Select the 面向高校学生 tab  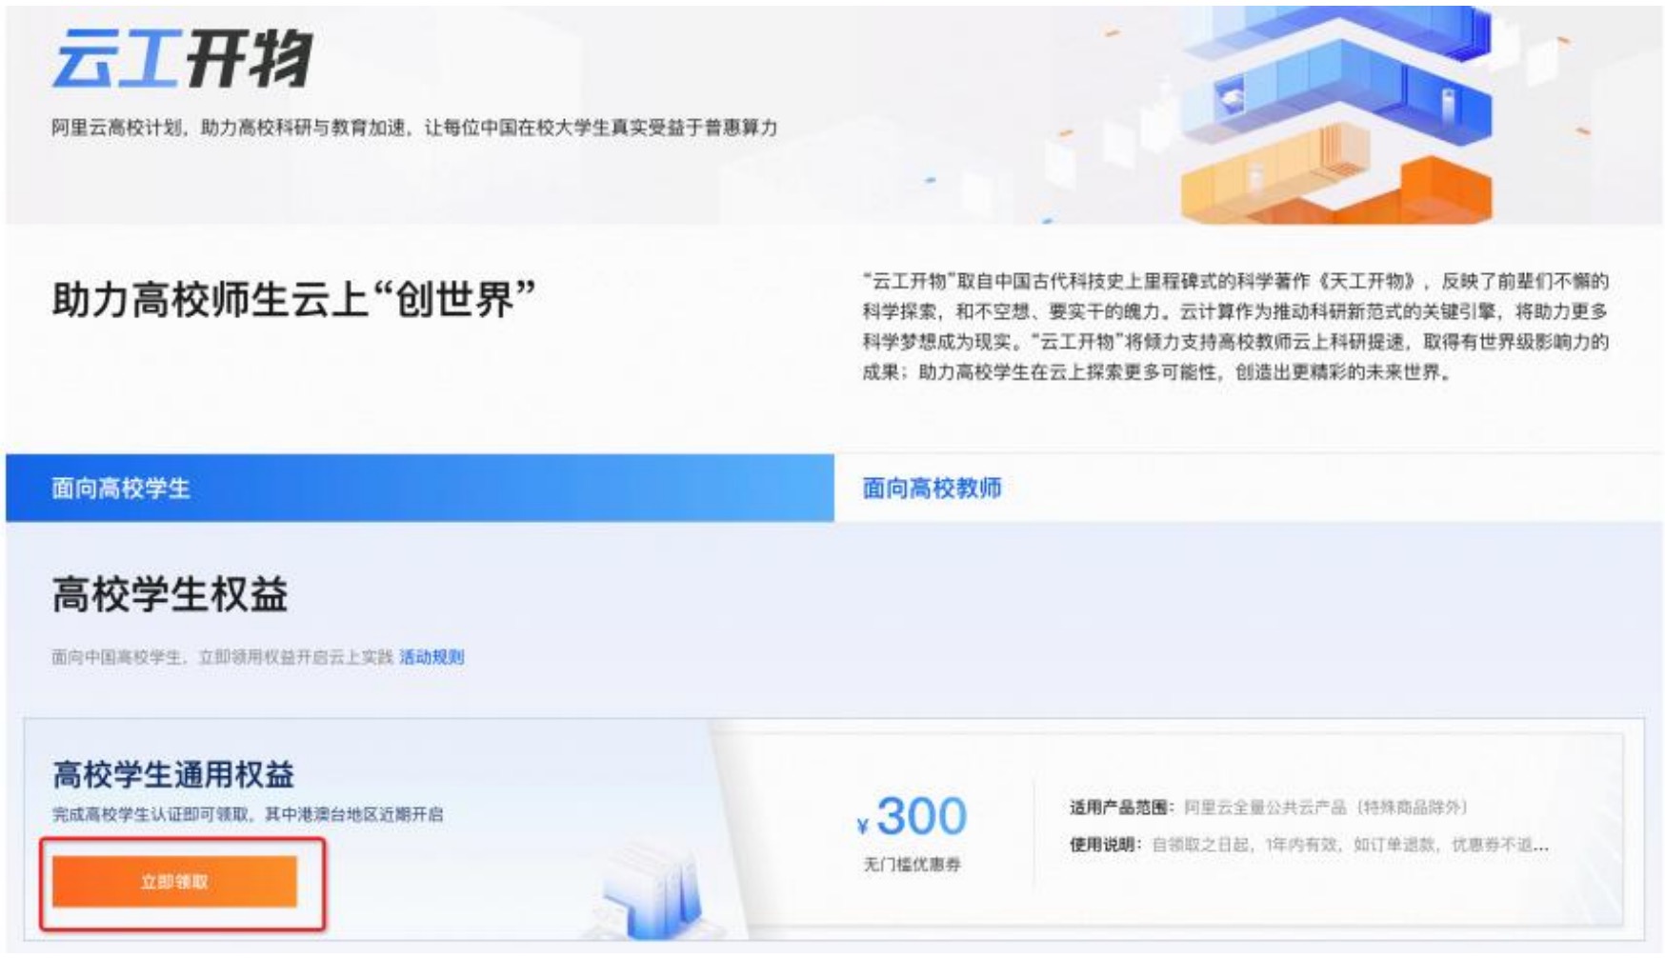[121, 489]
